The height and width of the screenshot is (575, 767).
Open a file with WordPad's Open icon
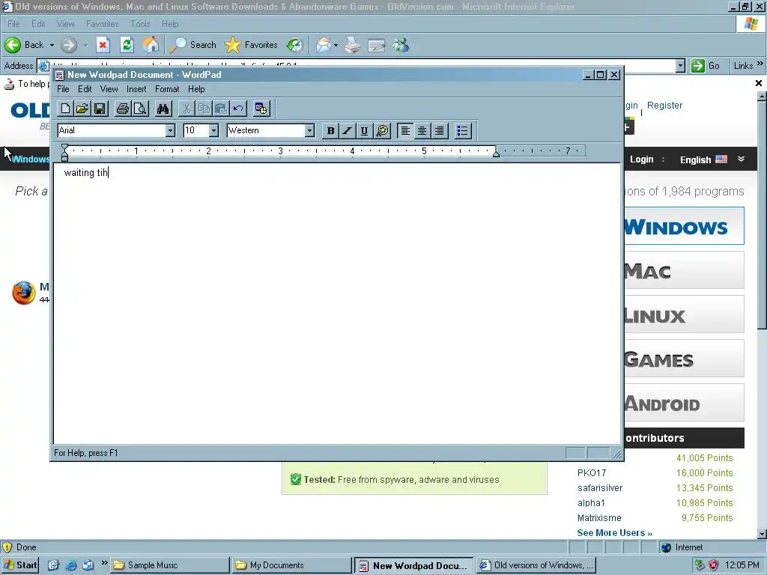point(82,109)
